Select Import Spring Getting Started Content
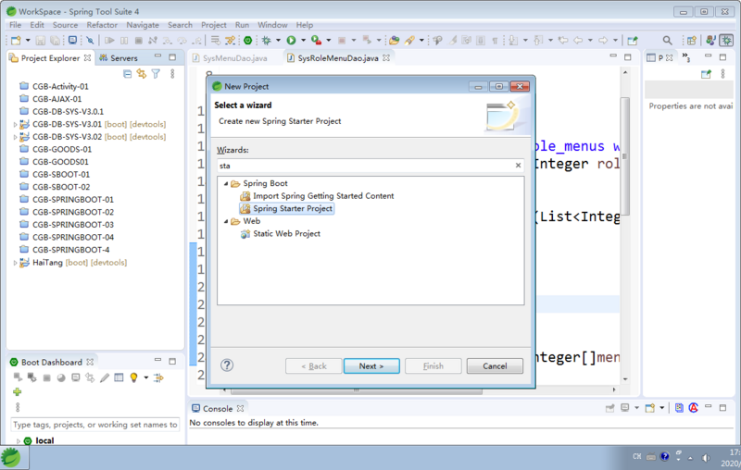Image resolution: width=741 pixels, height=470 pixels. tap(317, 196)
